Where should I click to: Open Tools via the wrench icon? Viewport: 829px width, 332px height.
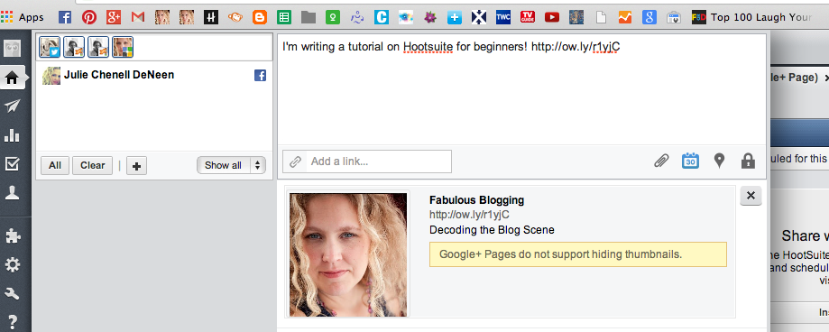pos(12,293)
